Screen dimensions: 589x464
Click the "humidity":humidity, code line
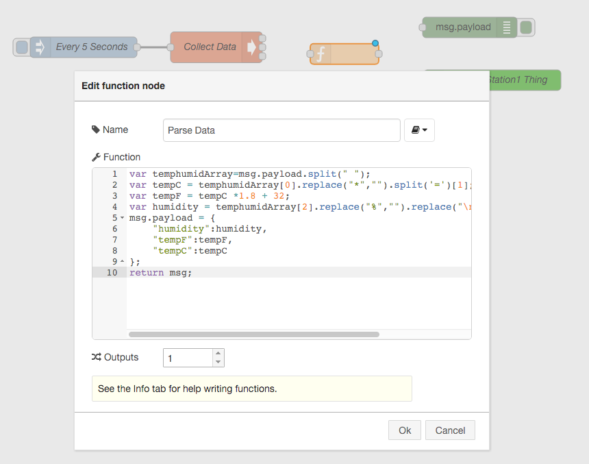pyautogui.click(x=210, y=229)
